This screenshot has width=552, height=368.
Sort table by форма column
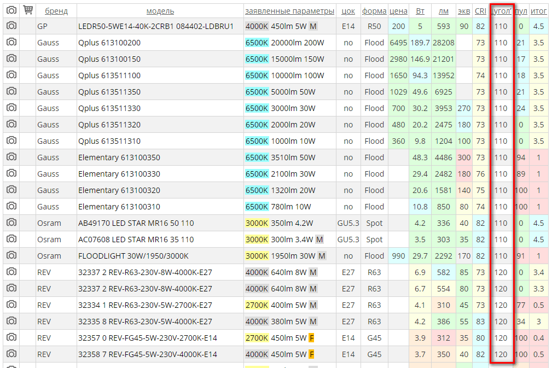(x=374, y=11)
